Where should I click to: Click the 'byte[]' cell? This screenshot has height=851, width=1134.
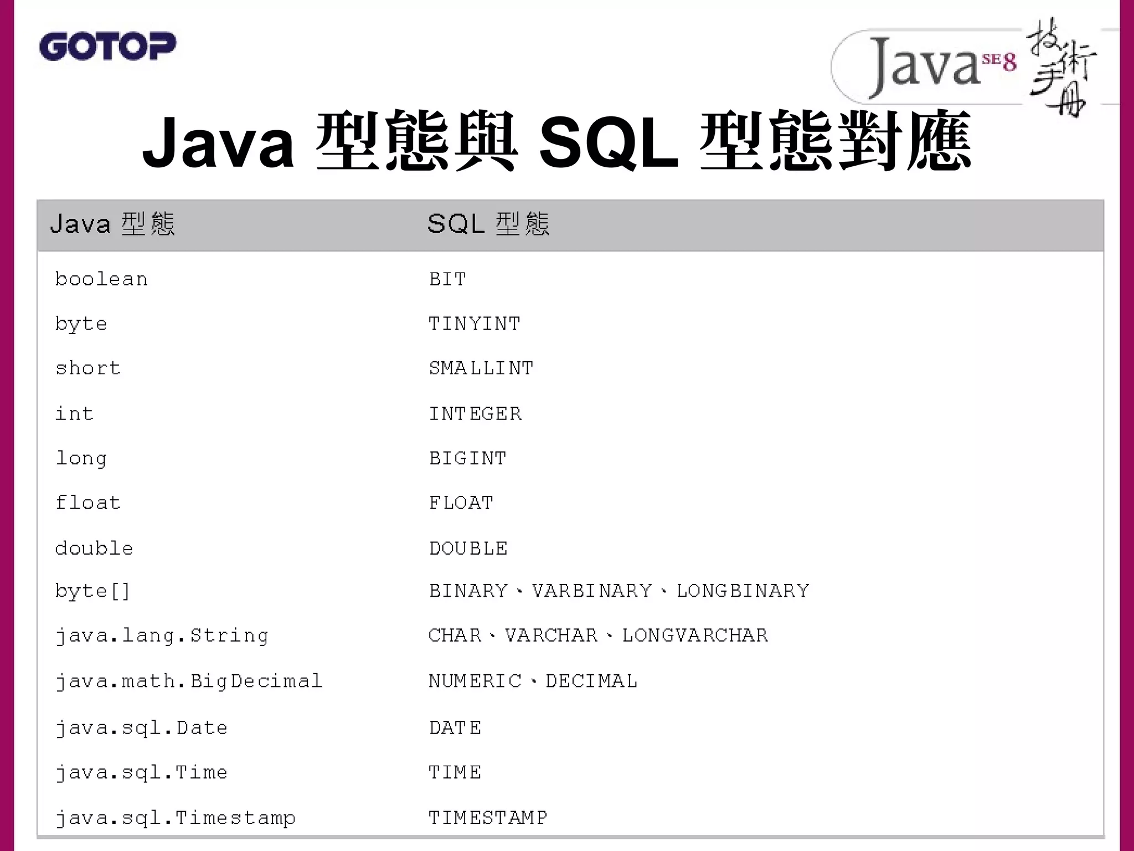pos(93,591)
